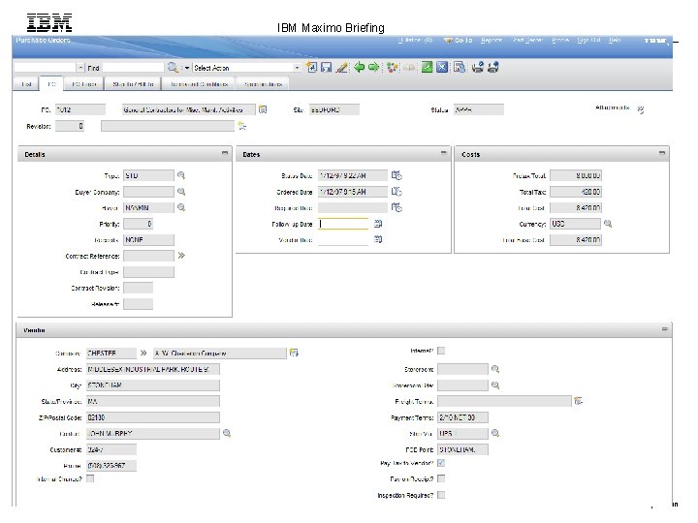This screenshot has height=523, width=698.
Task: Open long description icon beside PO description
Action: tap(263, 109)
